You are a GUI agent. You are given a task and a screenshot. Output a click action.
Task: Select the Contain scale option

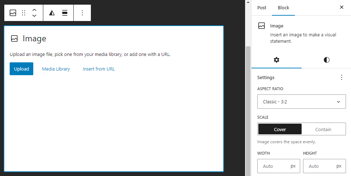pyautogui.click(x=323, y=129)
